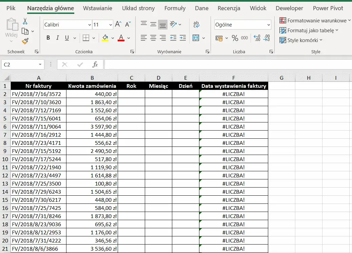Click the Wrap text icon
352x253 pixels.
pos(196,24)
